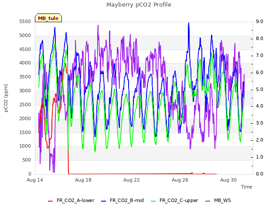
Task: Click the pCO2 (ppm) y-axis label
Action: pos(6,98)
